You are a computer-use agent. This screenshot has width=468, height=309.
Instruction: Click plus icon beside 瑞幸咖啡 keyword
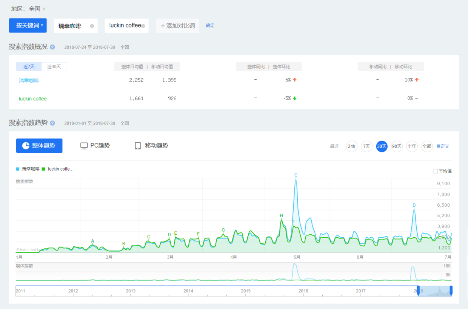(x=92, y=26)
